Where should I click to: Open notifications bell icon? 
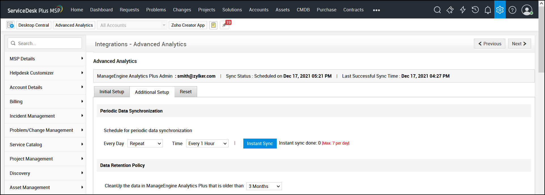(x=487, y=10)
